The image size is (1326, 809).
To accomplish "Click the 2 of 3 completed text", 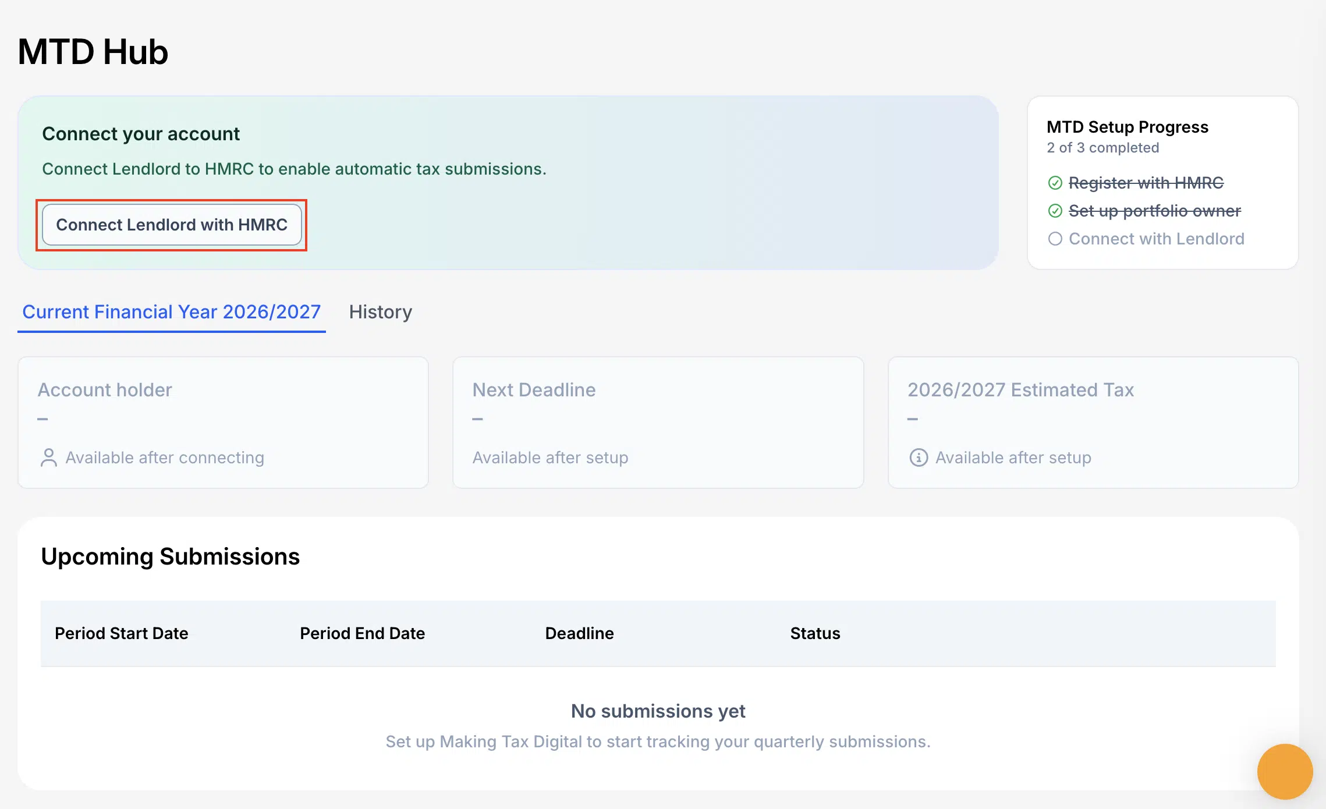I will click(x=1103, y=148).
